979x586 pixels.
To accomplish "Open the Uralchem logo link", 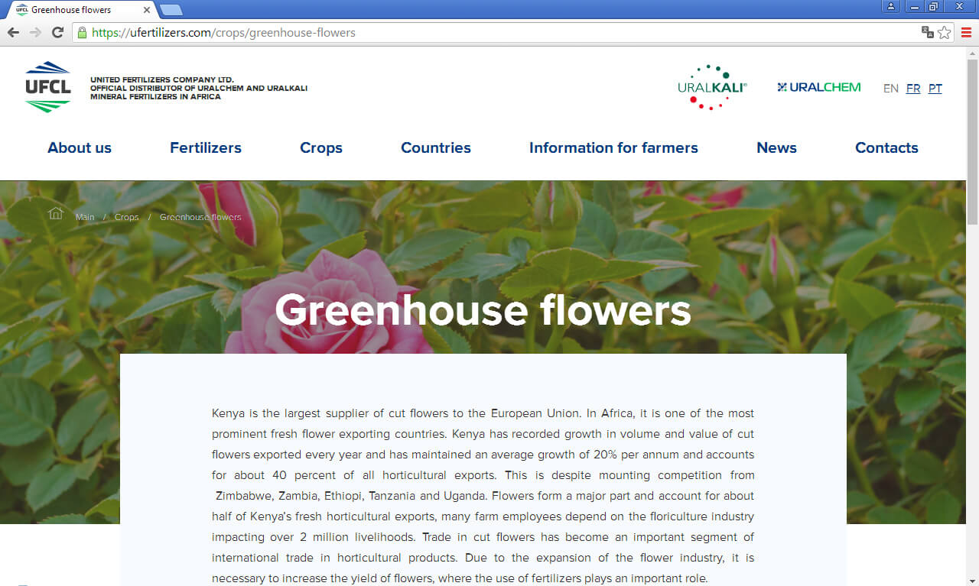I will pyautogui.click(x=818, y=87).
